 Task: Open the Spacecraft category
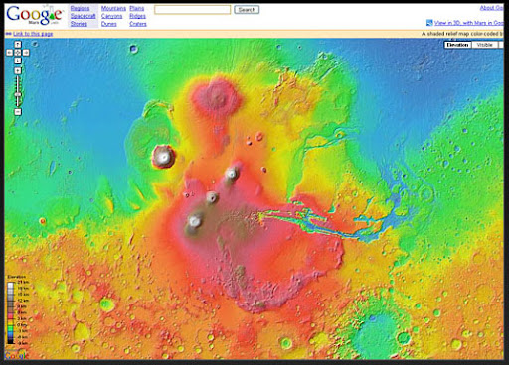click(84, 16)
